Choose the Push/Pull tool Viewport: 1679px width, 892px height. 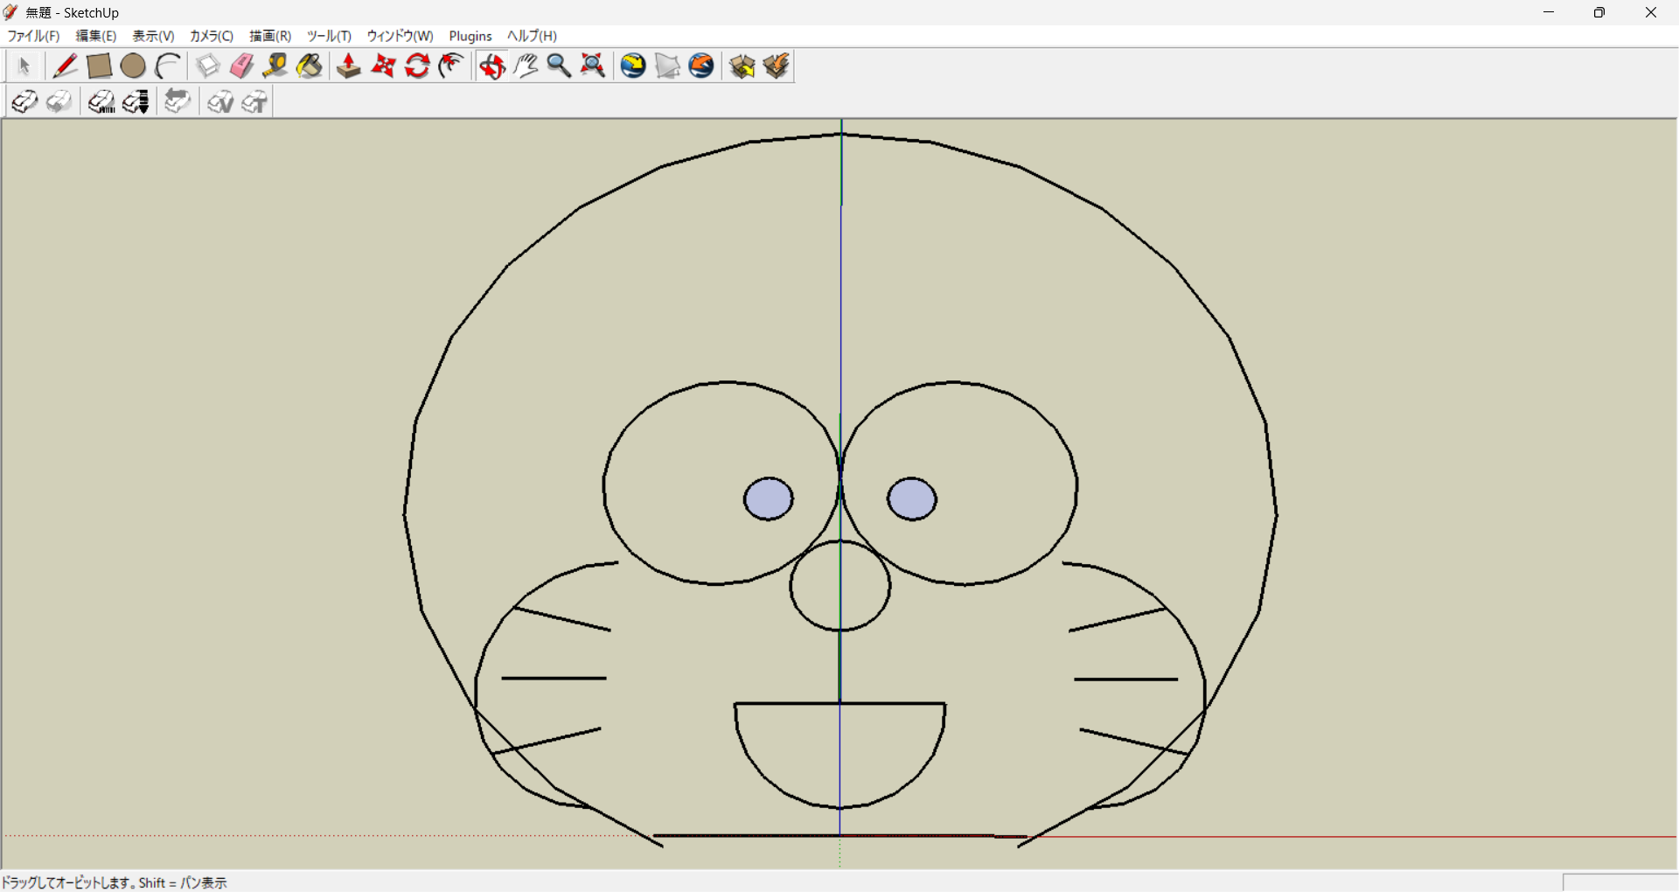tap(349, 66)
